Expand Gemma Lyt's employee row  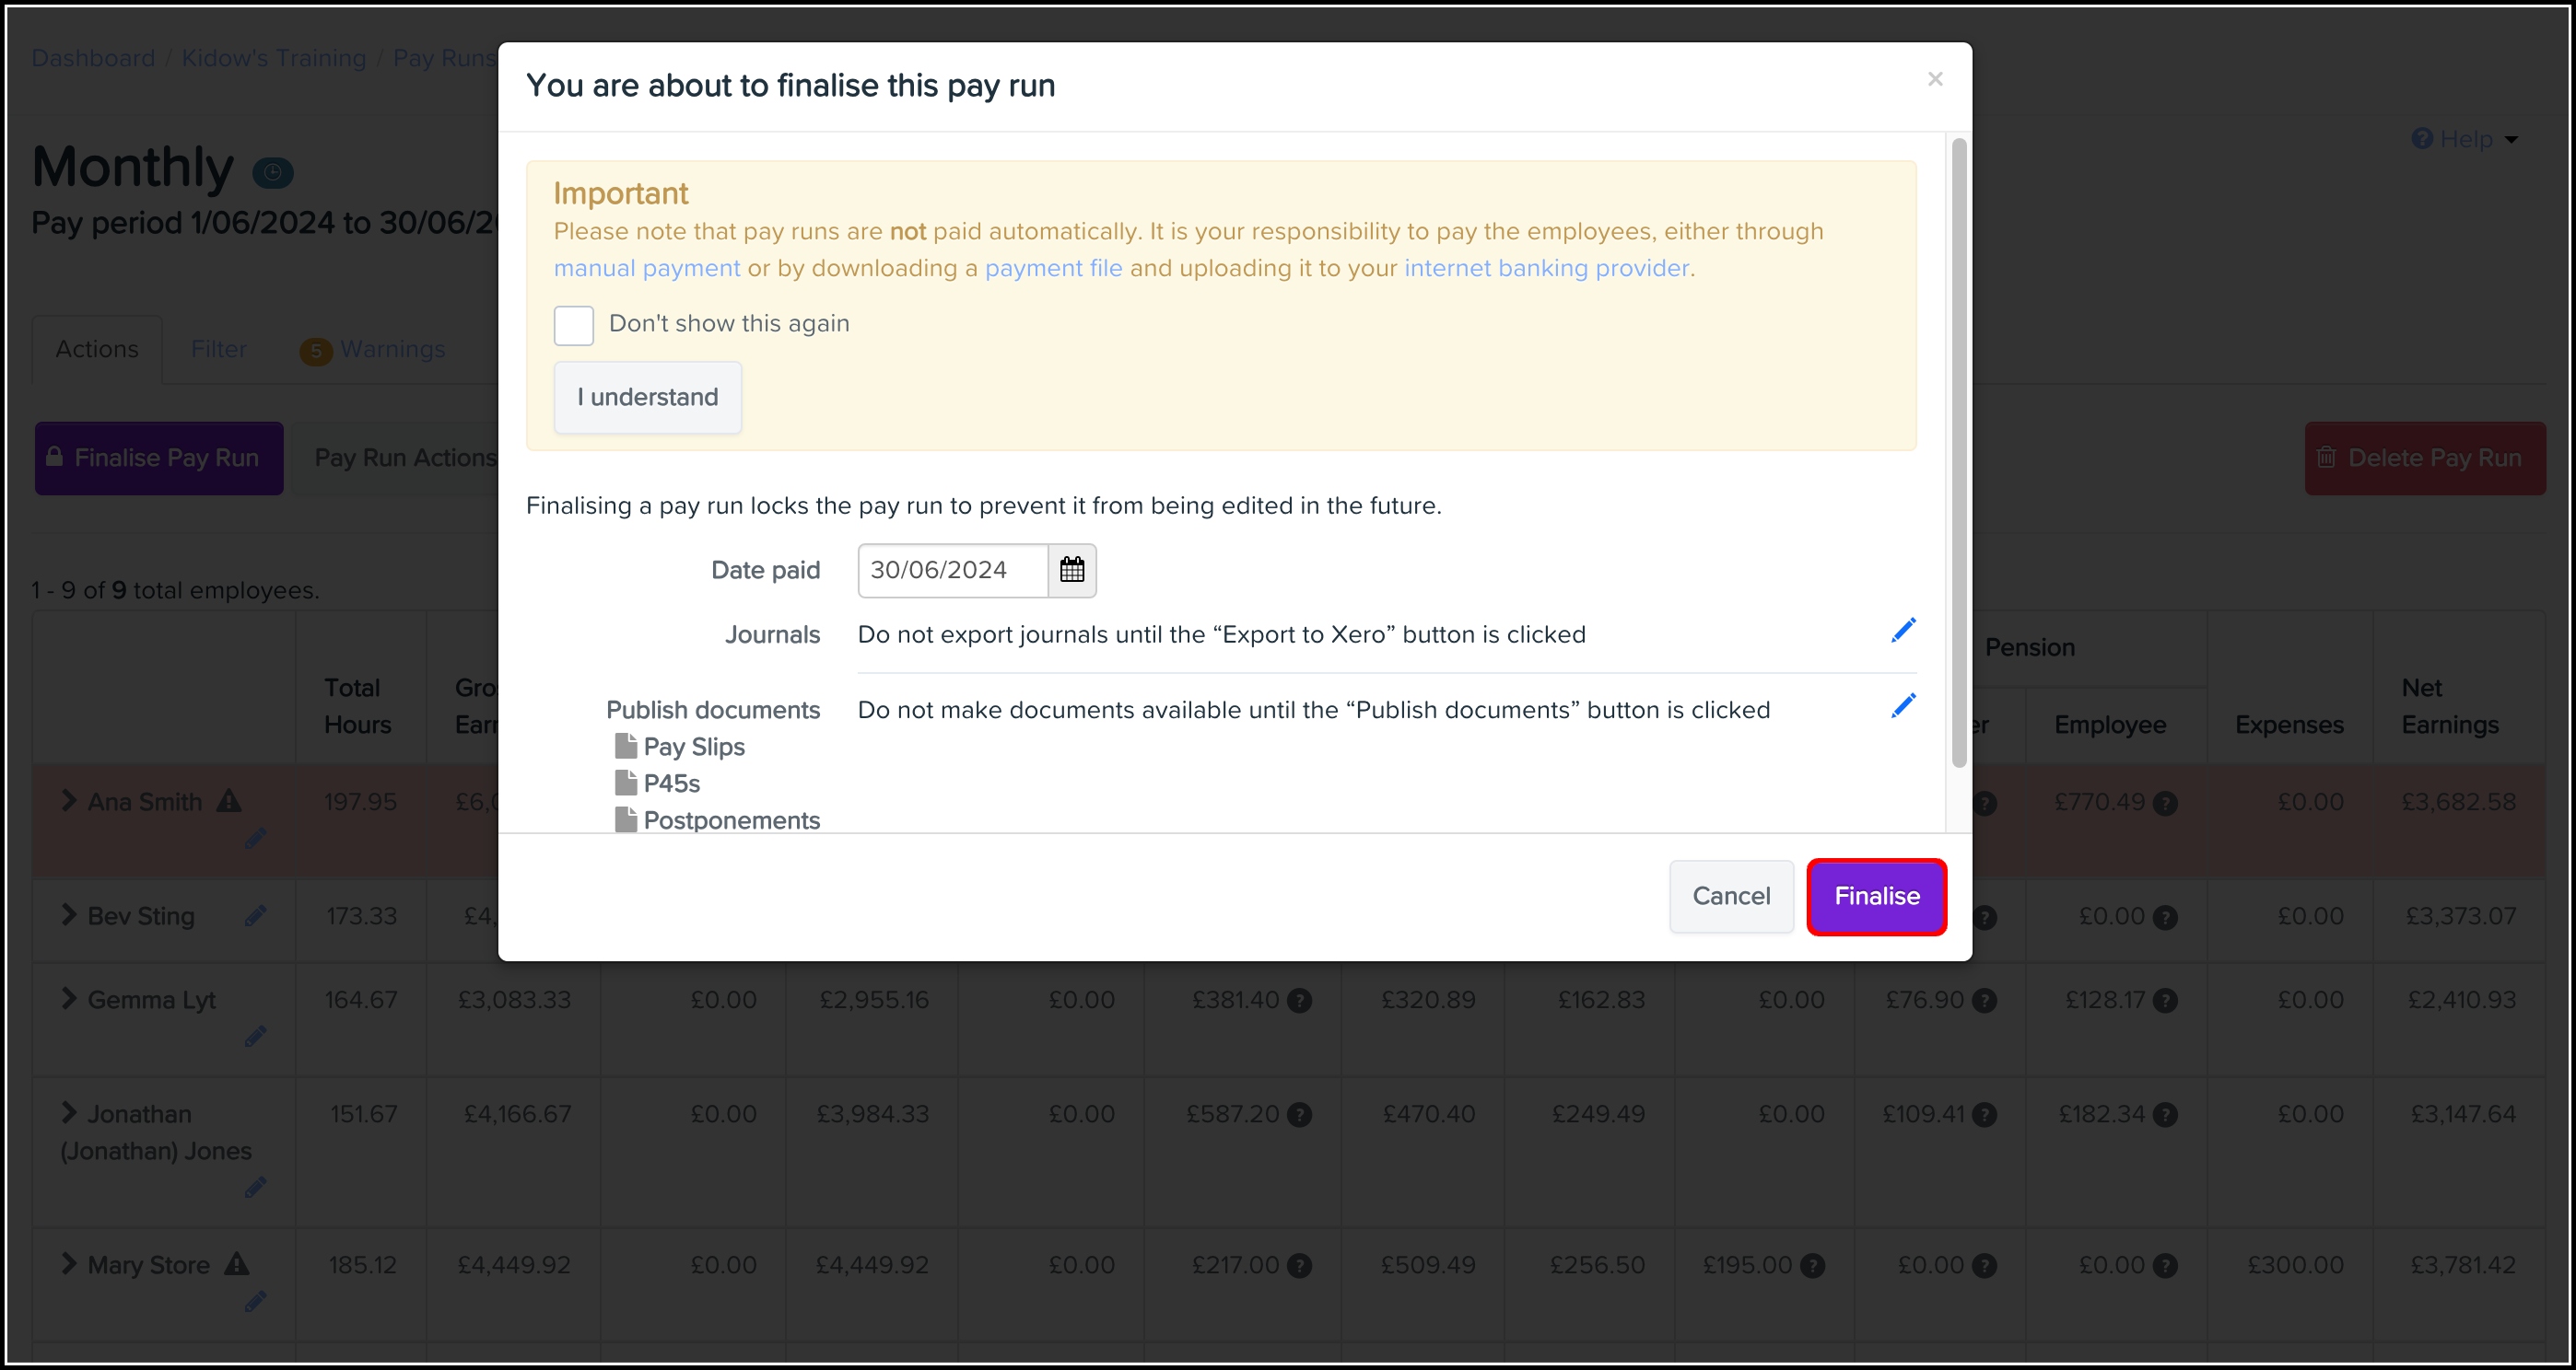point(68,998)
